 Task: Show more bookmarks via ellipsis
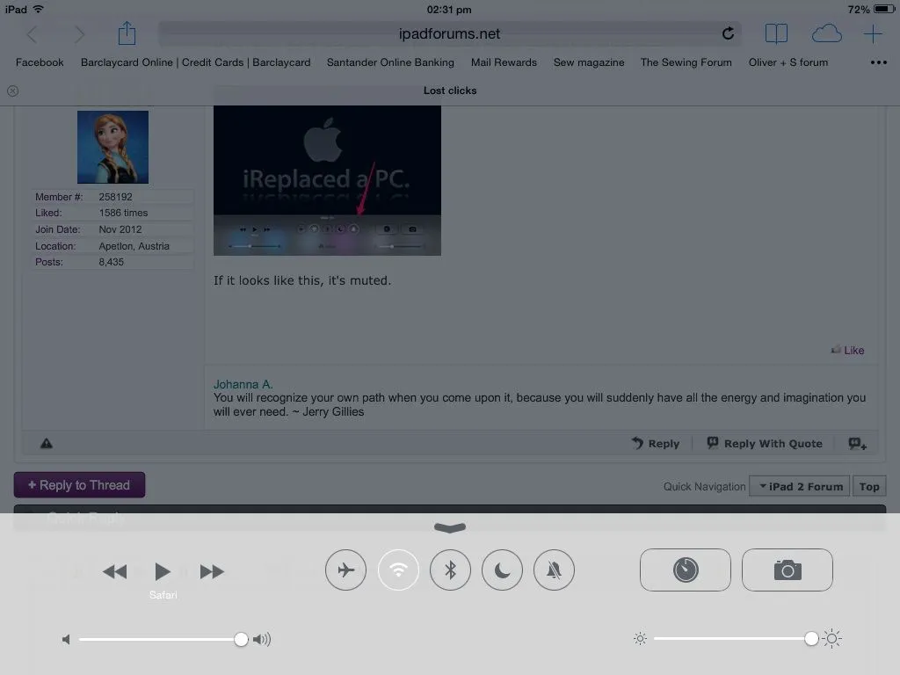pos(878,62)
